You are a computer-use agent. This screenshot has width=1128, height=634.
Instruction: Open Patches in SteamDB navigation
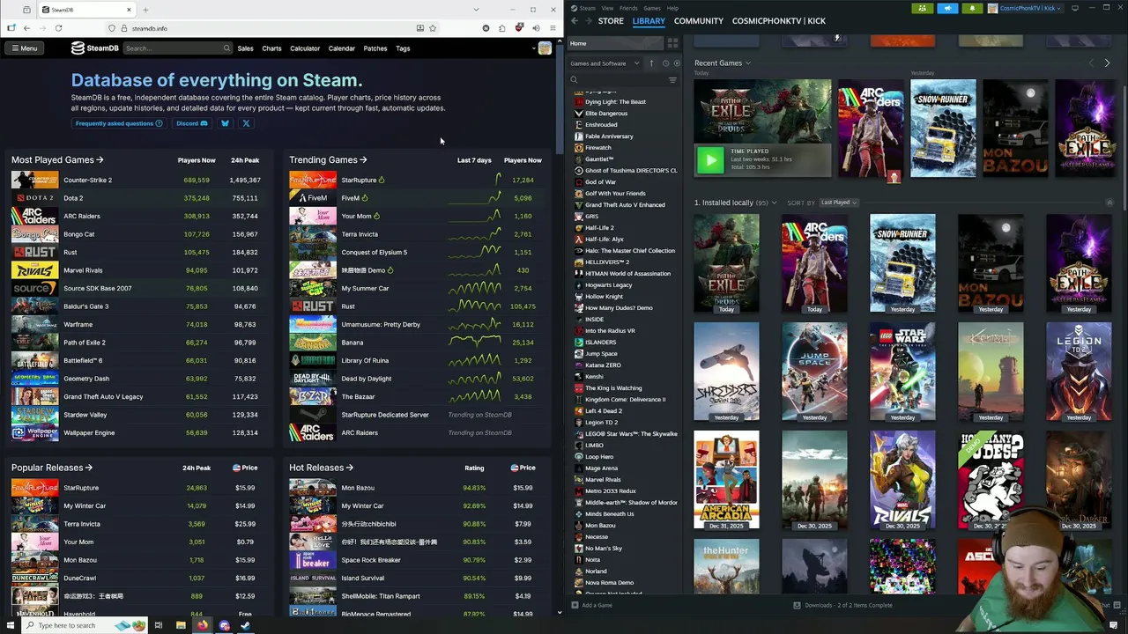[375, 48]
